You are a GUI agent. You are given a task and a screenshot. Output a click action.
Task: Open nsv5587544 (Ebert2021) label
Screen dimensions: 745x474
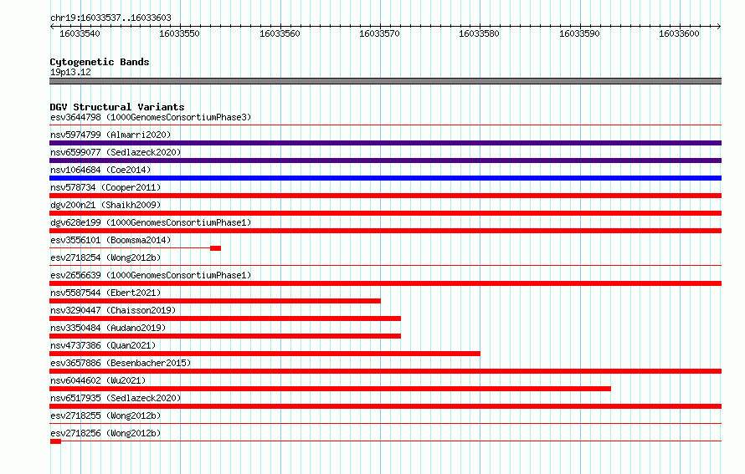click(x=105, y=293)
